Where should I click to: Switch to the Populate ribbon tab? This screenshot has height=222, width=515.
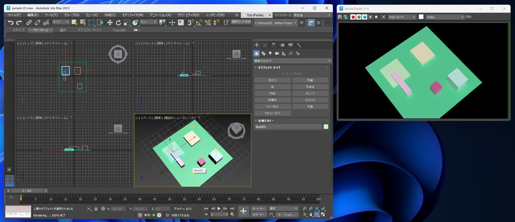coord(119,30)
